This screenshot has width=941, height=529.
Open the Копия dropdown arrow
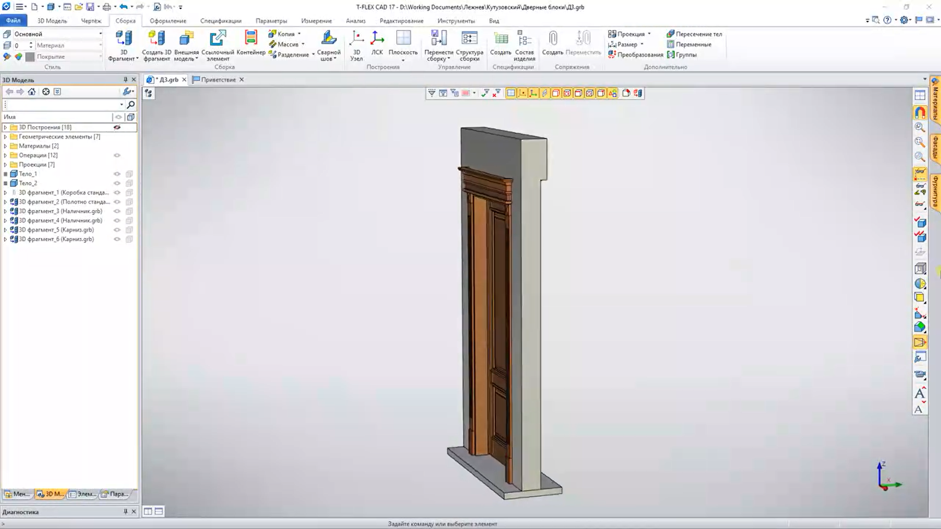point(299,34)
